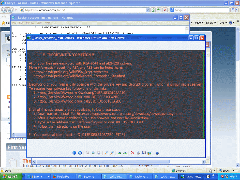Delete image with red X toolbar icon
The image size is (240, 180).
coord(133,153)
